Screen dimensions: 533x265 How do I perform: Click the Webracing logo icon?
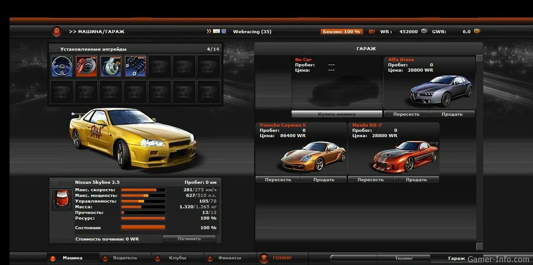(57, 31)
